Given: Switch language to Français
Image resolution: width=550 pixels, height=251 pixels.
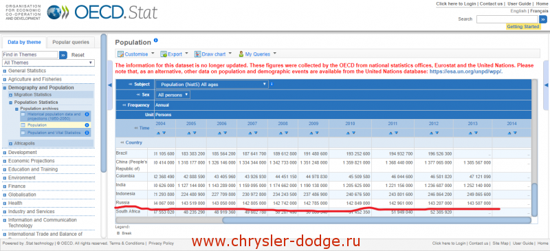Looking at the screenshot, I should coord(539,11).
